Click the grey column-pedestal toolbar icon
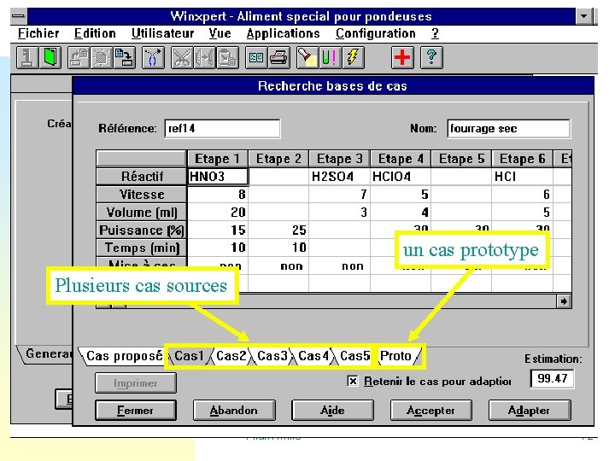Viewport: 615px width, 461px height. (x=27, y=58)
